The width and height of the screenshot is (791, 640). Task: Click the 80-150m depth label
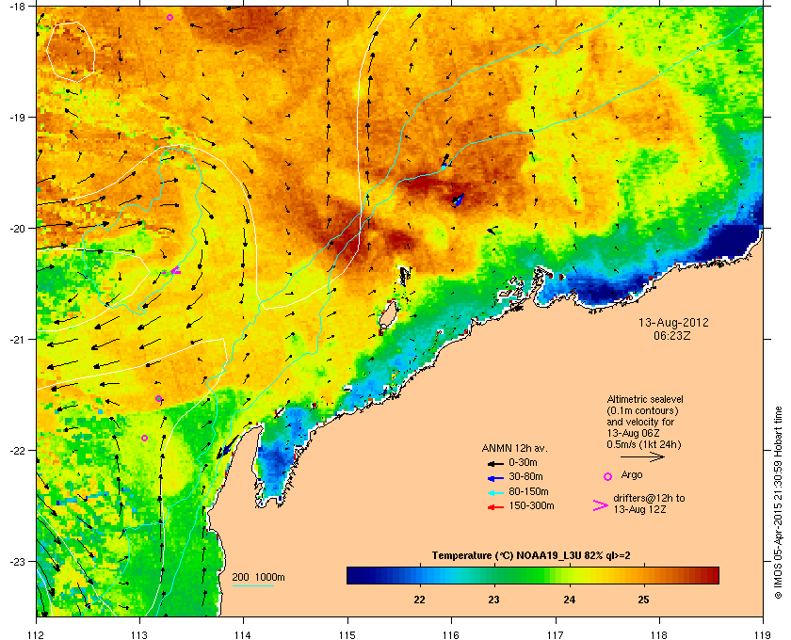(528, 491)
